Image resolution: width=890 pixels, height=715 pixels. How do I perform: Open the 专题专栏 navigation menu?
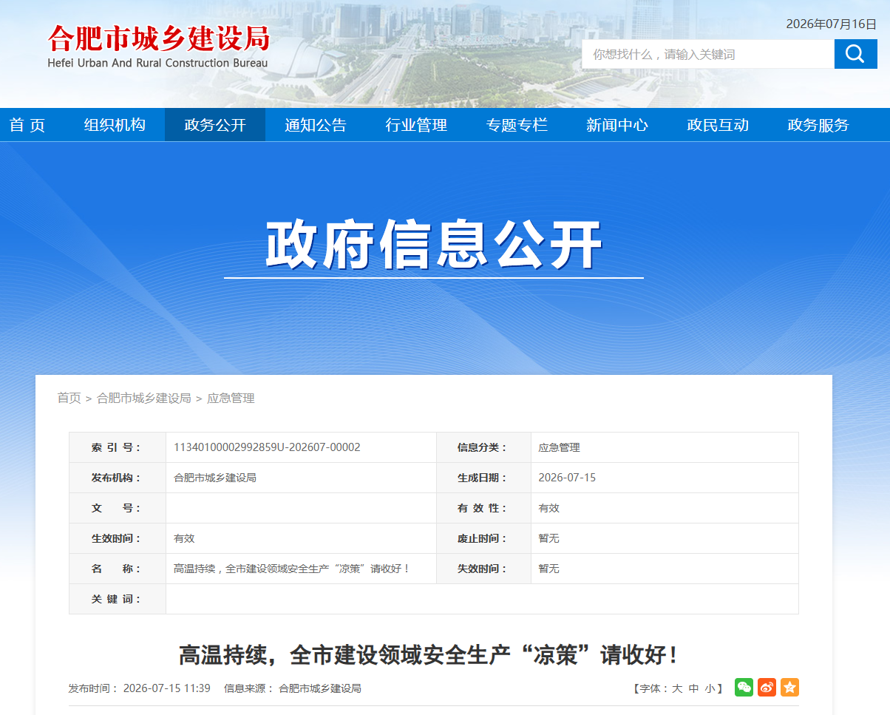click(517, 125)
